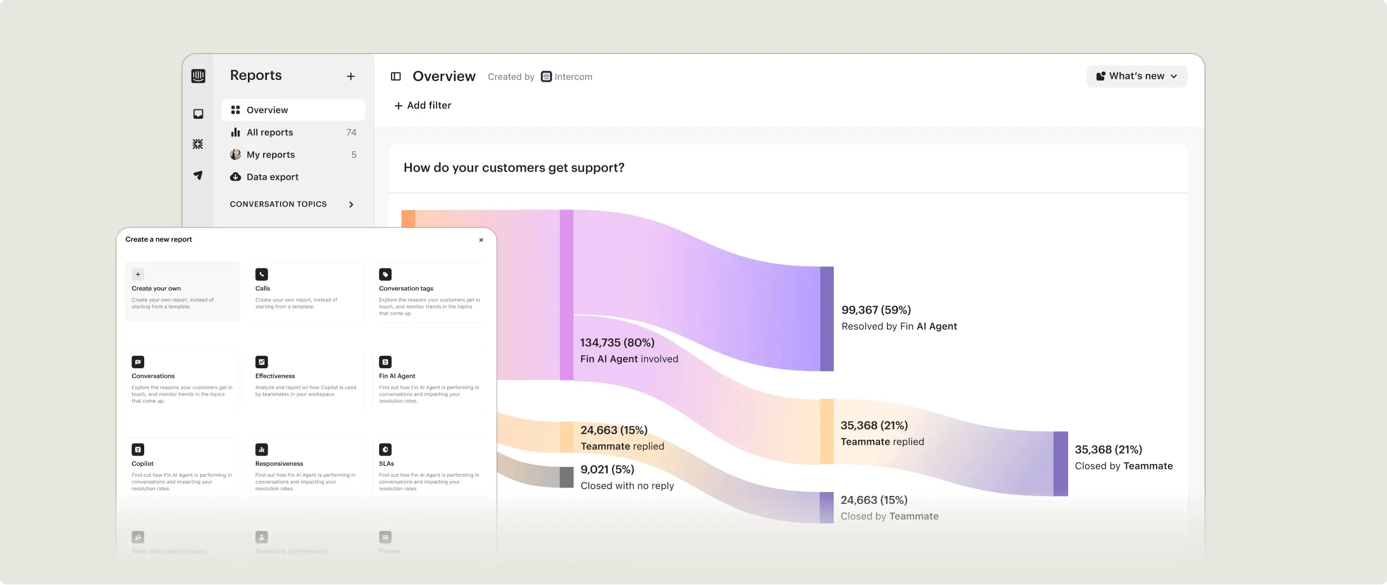
Task: Click the sidebar collapse toggle next to Overview title
Action: tap(396, 76)
